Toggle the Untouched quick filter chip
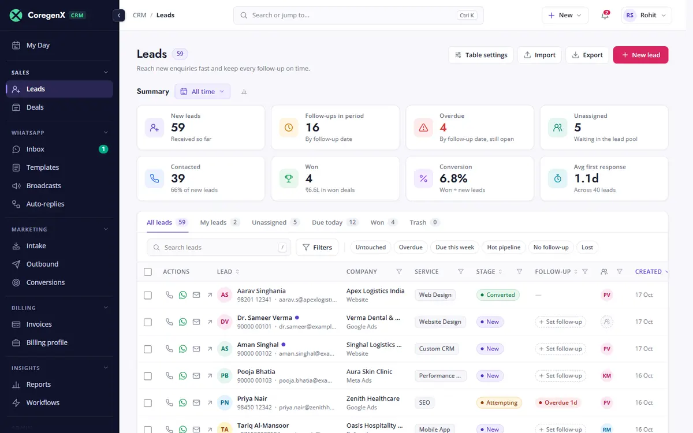The width and height of the screenshot is (693, 433). coord(371,247)
